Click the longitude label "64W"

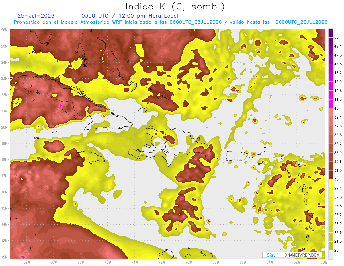[270, 262]
